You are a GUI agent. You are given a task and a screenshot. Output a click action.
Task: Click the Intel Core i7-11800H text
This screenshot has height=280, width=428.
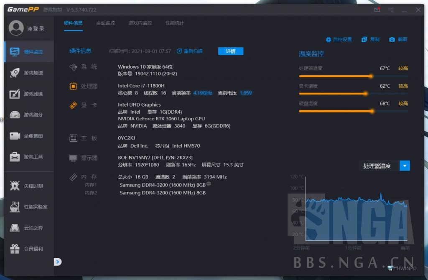click(141, 86)
